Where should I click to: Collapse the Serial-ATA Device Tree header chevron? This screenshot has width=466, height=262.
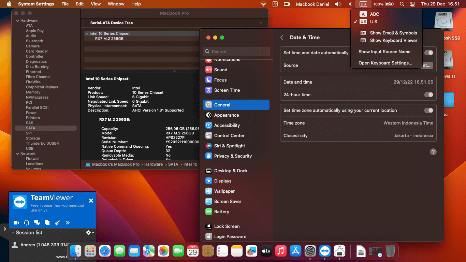pyautogui.click(x=261, y=23)
